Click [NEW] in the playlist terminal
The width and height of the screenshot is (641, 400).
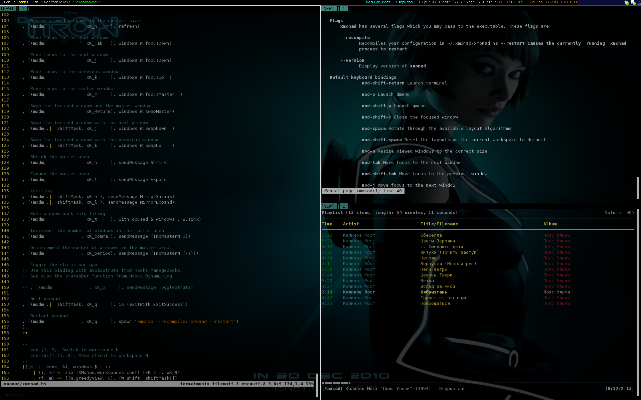(x=328, y=206)
